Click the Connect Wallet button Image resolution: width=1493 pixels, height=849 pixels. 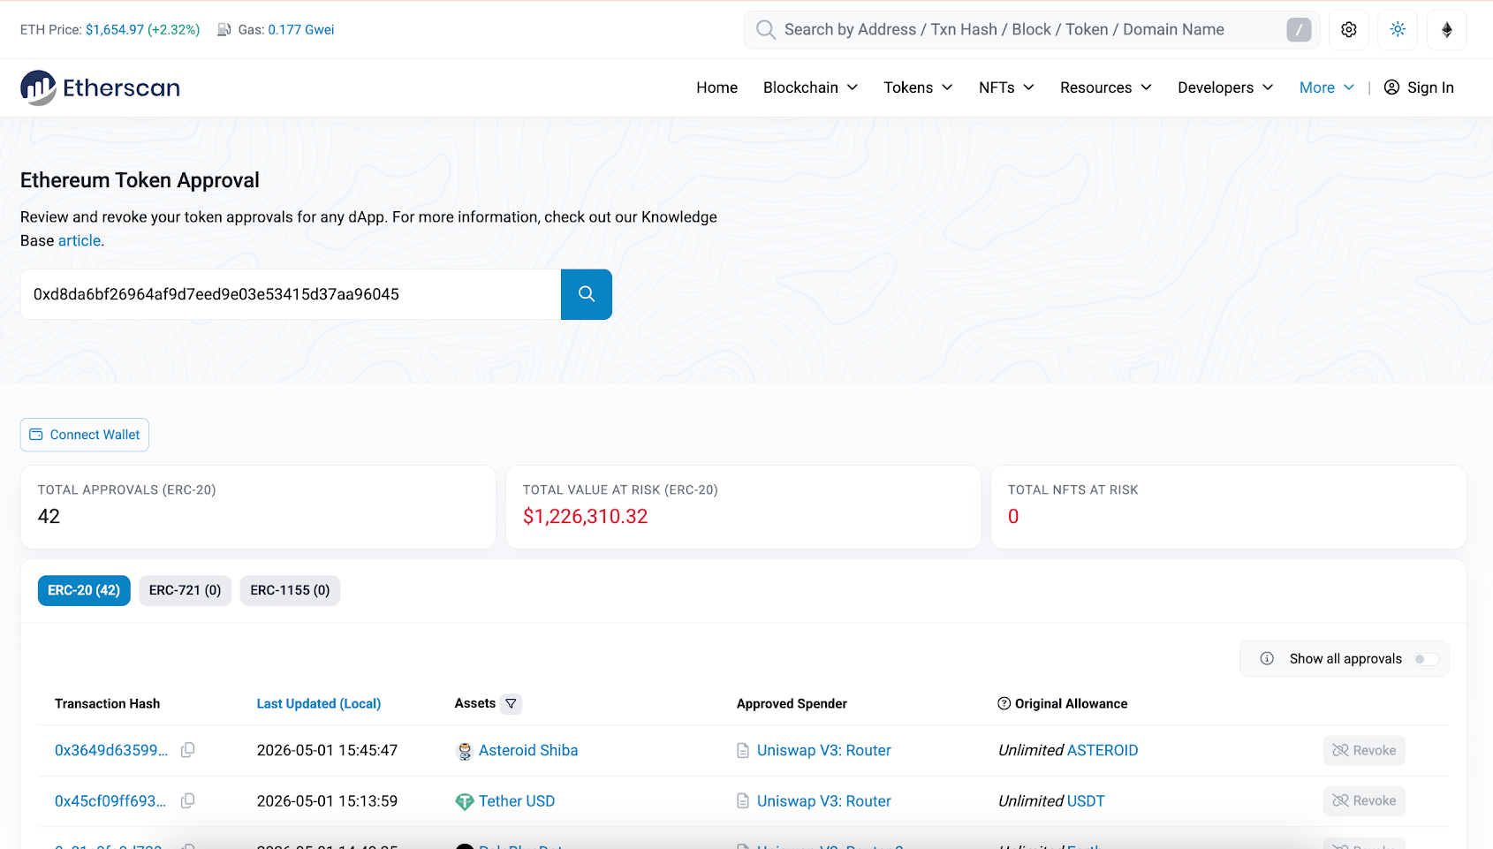[x=85, y=435]
